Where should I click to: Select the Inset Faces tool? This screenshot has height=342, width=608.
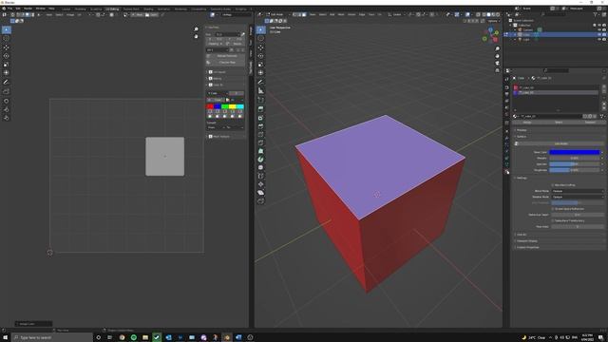coord(261,118)
